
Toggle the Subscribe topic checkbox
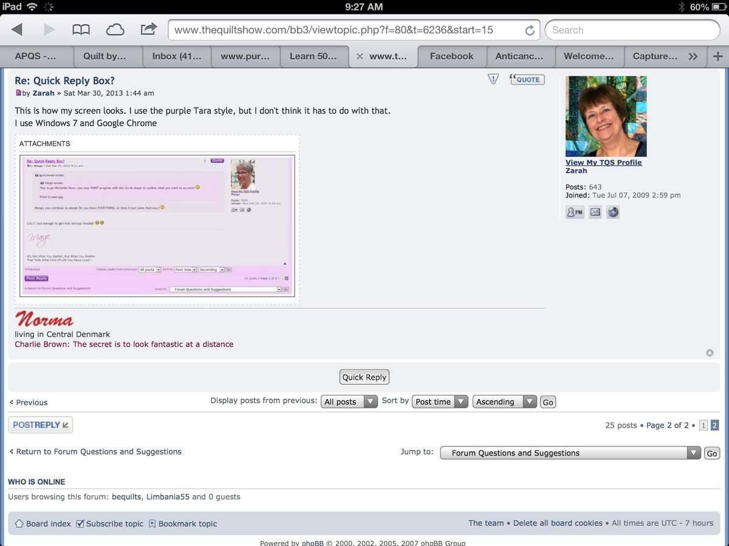click(x=80, y=524)
